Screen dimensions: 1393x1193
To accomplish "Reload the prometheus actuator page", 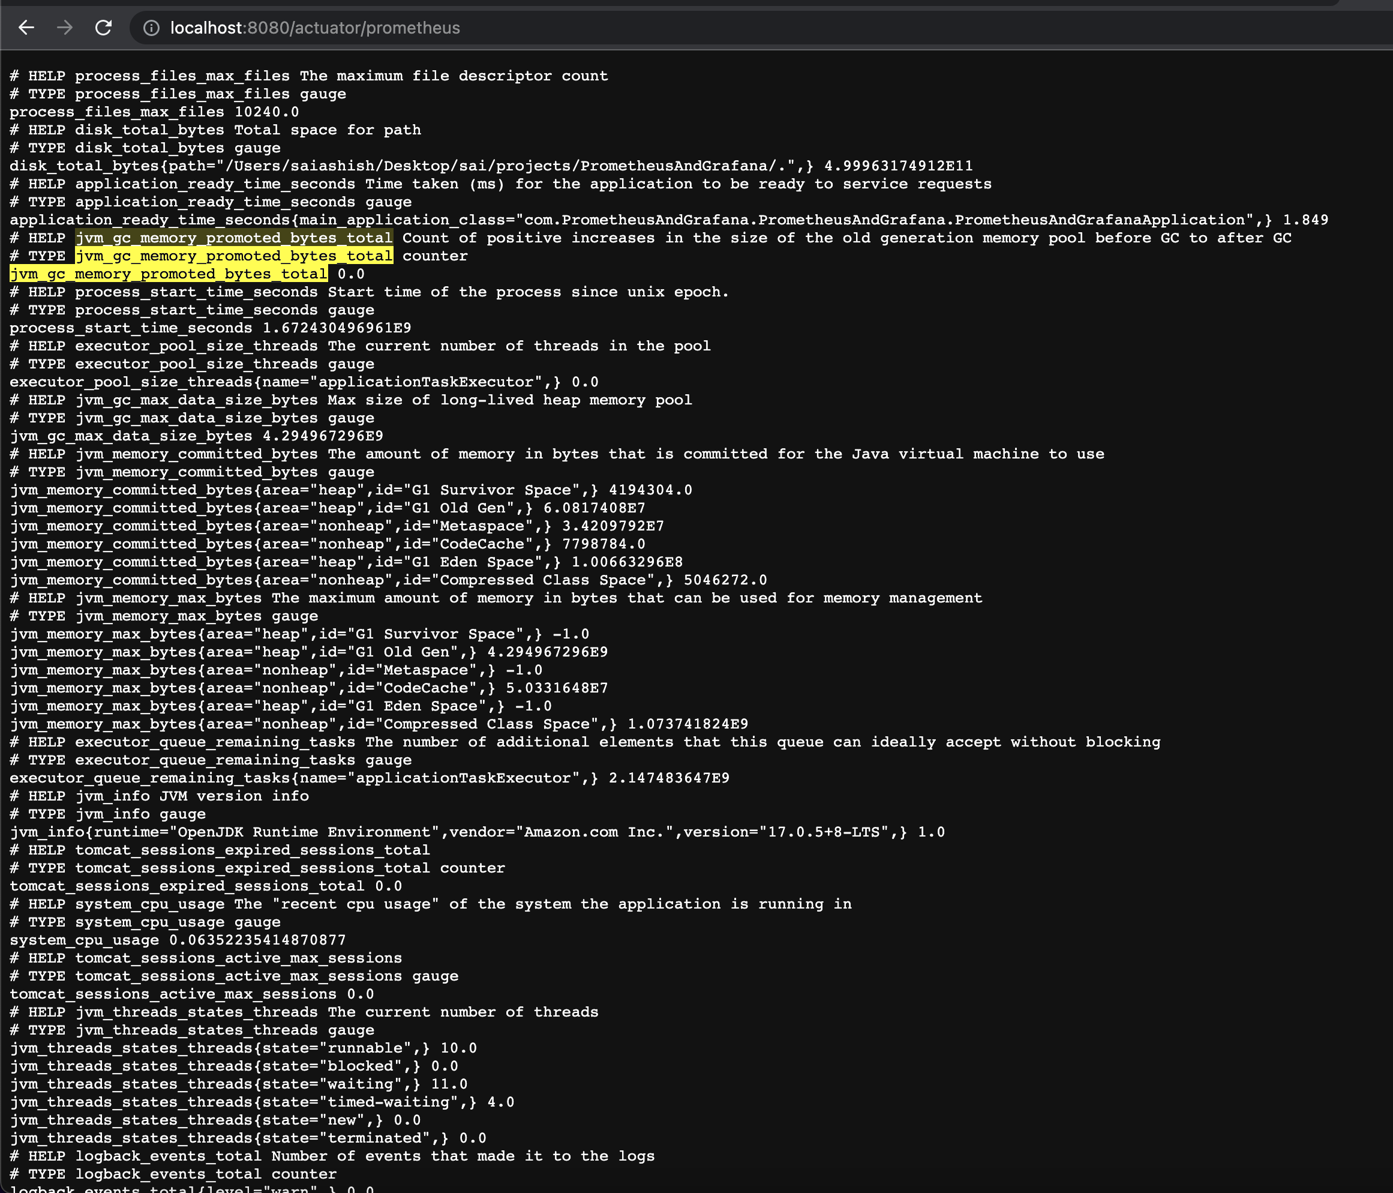I will coord(103,28).
